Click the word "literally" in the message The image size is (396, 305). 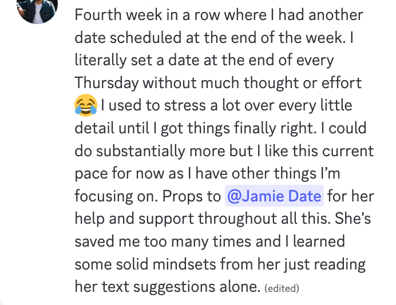pos(101,61)
